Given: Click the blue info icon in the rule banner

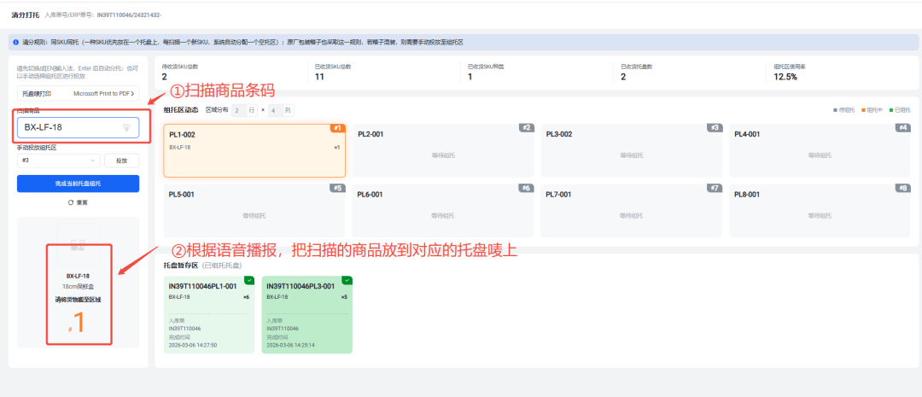Looking at the screenshot, I should pyautogui.click(x=15, y=43).
